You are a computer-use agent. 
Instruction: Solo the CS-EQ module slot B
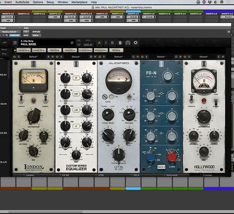61,57
